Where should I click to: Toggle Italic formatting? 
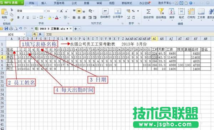[23, 17]
